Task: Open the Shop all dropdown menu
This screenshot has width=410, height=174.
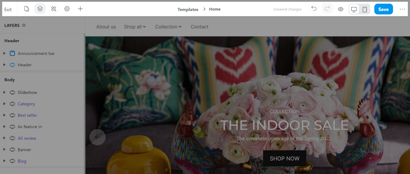Action: pos(135,27)
